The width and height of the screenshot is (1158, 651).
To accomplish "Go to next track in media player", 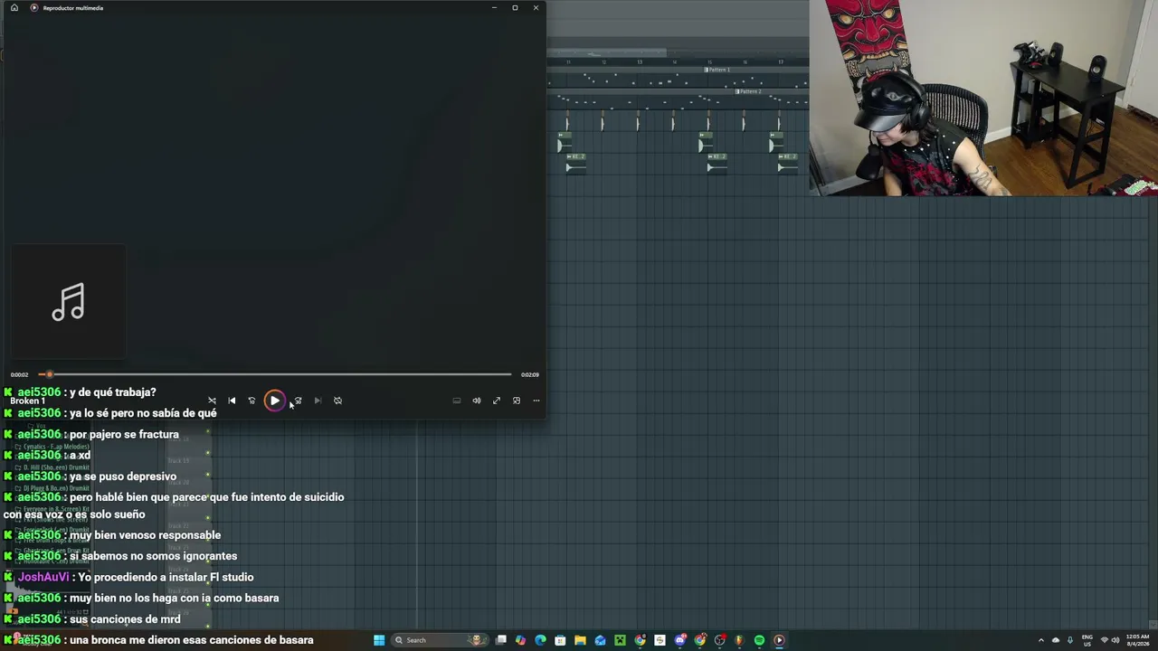I will pos(318,401).
